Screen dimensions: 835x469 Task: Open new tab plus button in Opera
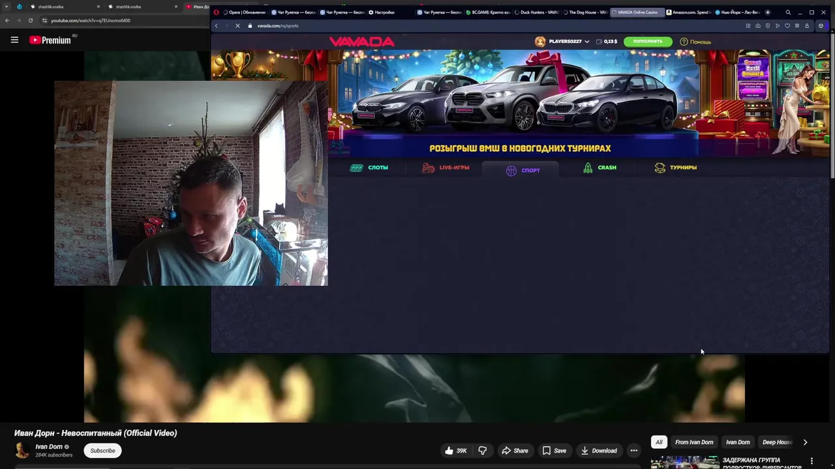(x=767, y=12)
